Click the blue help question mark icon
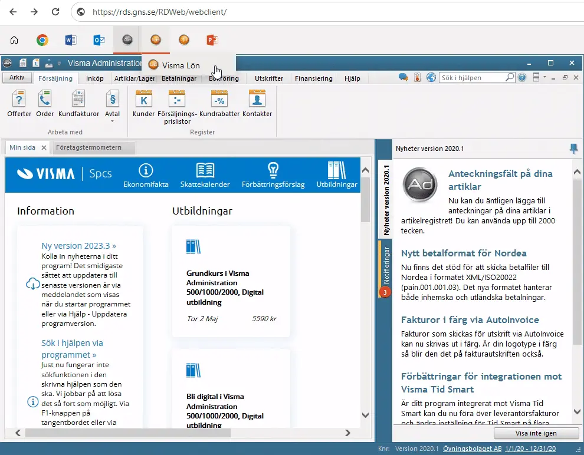 (x=522, y=77)
